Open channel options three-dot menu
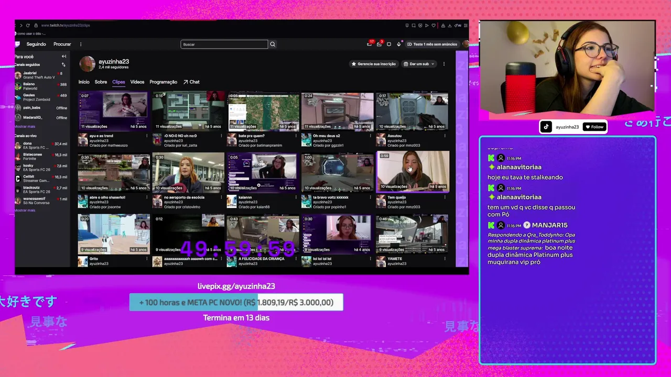671x377 pixels. 444,64
